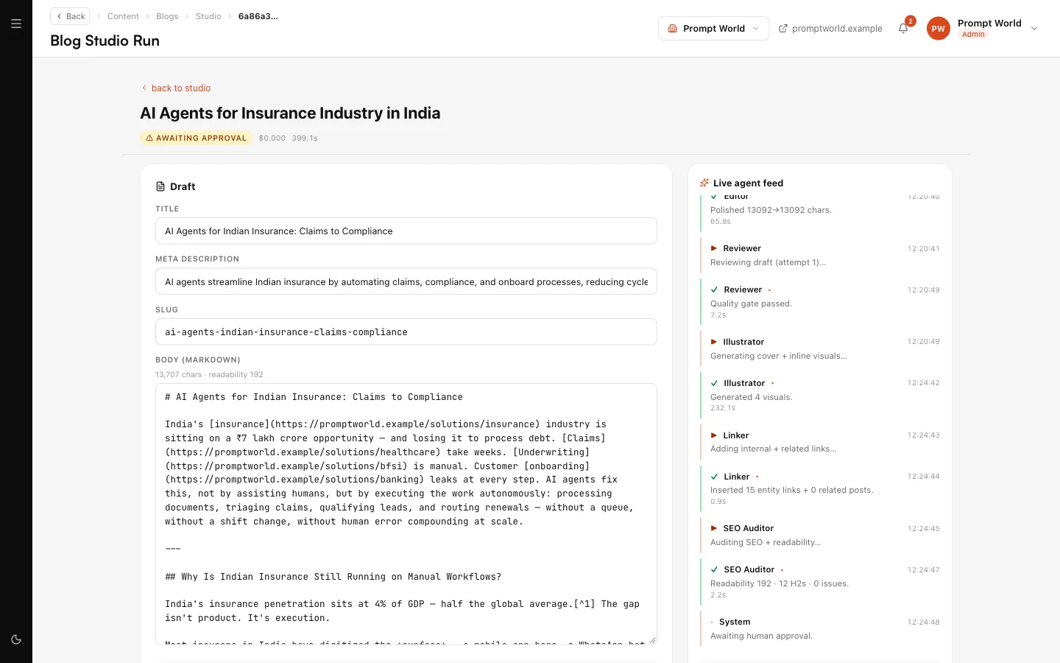Screen dimensions: 1060x663
Task: Expand the user account menu chevron
Action: click(1034, 29)
